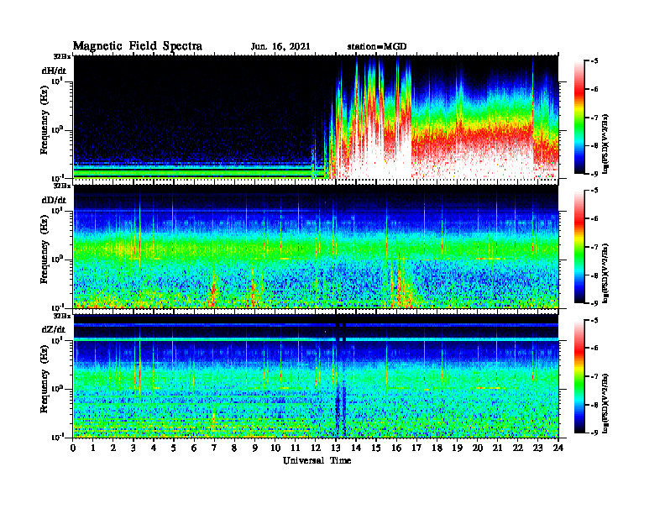Click the "-9" tick on dH/dt color bar

(x=594, y=174)
